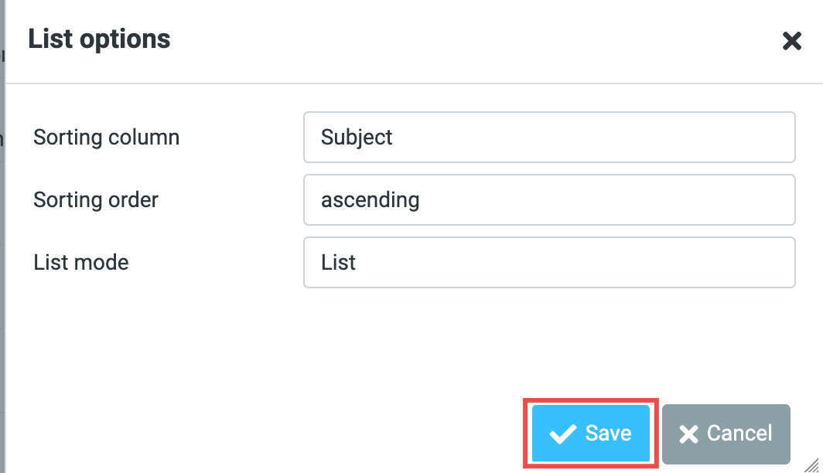This screenshot has width=823, height=473.
Task: Click the empty footer area left of Save
Action: click(x=271, y=433)
